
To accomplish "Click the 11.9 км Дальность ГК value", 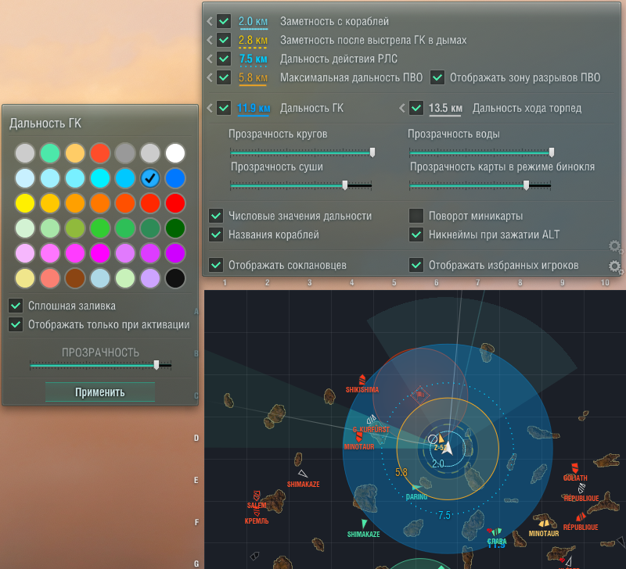I will pyautogui.click(x=254, y=108).
